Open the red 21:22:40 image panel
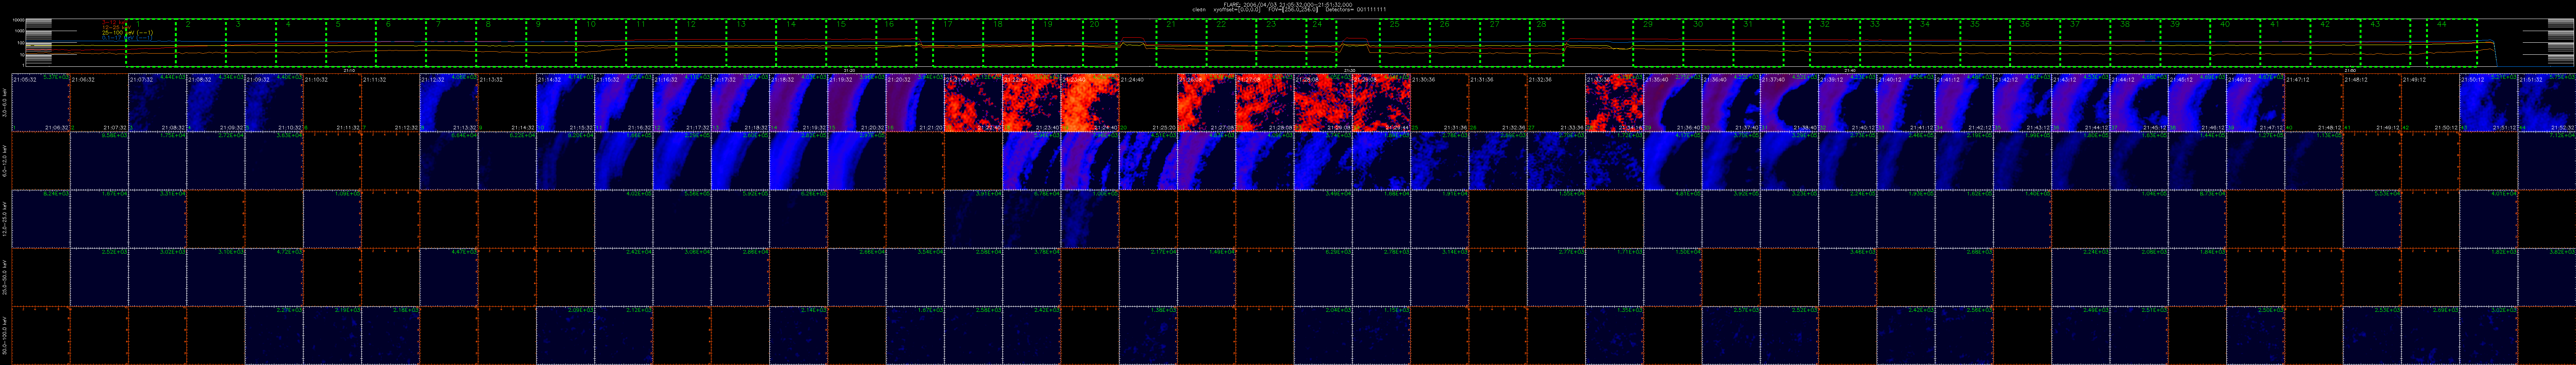Viewport: 2576px width, 365px height. [x=1032, y=102]
